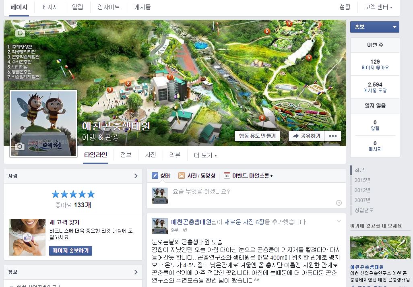This screenshot has width=413, height=287.
Task: Click the 페이지 홍보하기 button
Action: point(70,251)
